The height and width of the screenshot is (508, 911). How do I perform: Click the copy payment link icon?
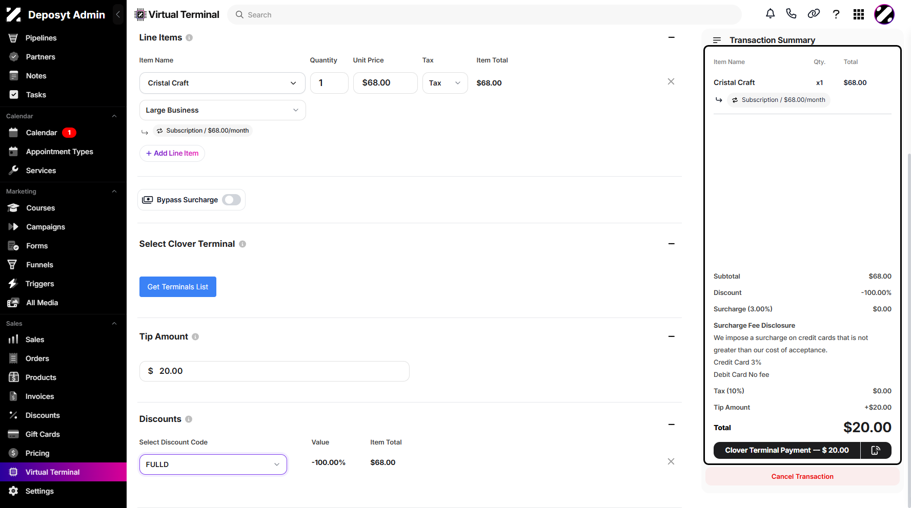(x=876, y=450)
